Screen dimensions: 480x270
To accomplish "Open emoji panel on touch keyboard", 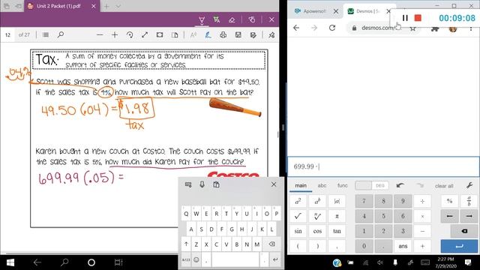I will pos(196,260).
